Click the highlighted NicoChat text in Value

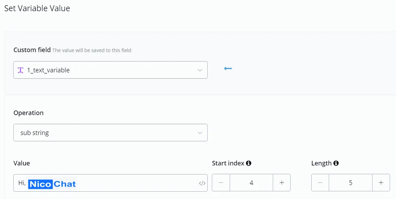pyautogui.click(x=52, y=184)
